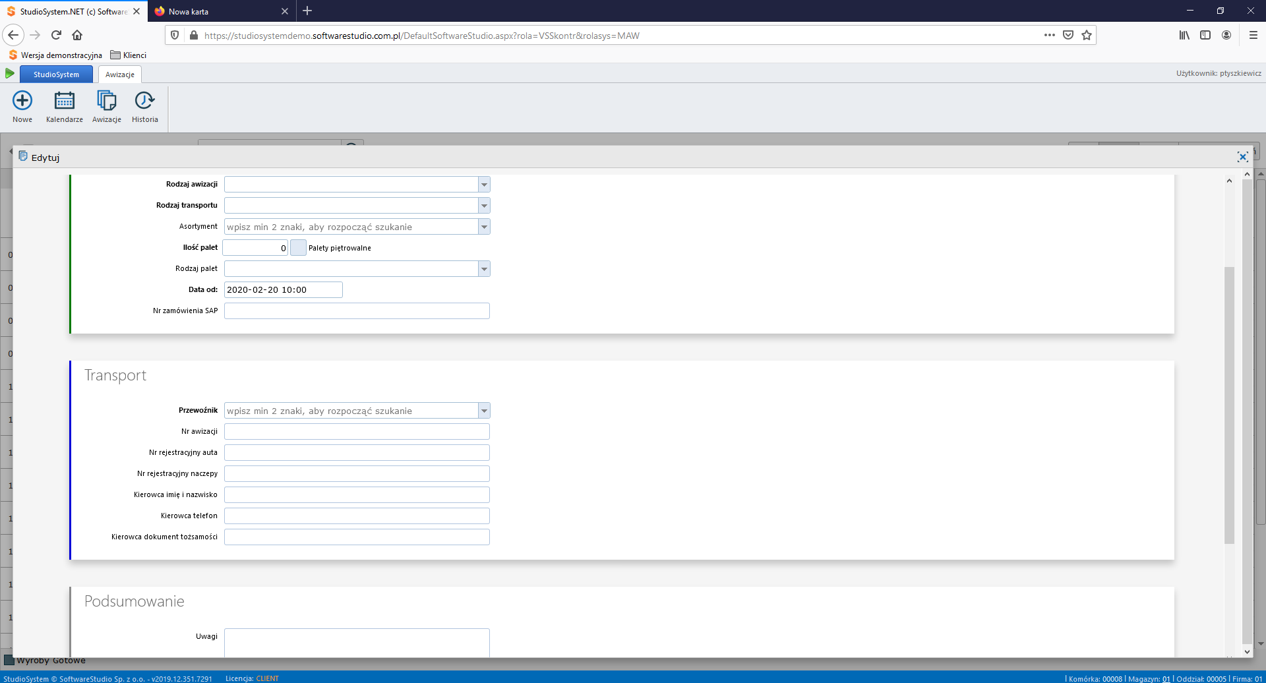
Task: Open the Firefox library icon
Action: click(1184, 35)
